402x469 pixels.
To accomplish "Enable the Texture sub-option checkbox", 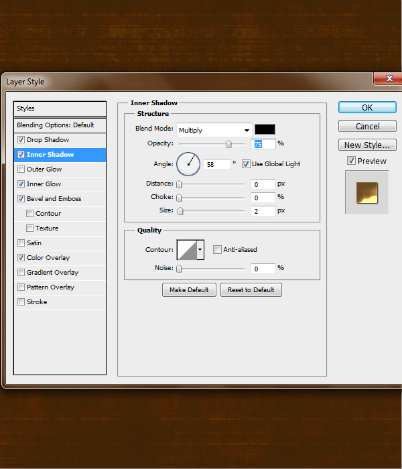I will click(29, 228).
